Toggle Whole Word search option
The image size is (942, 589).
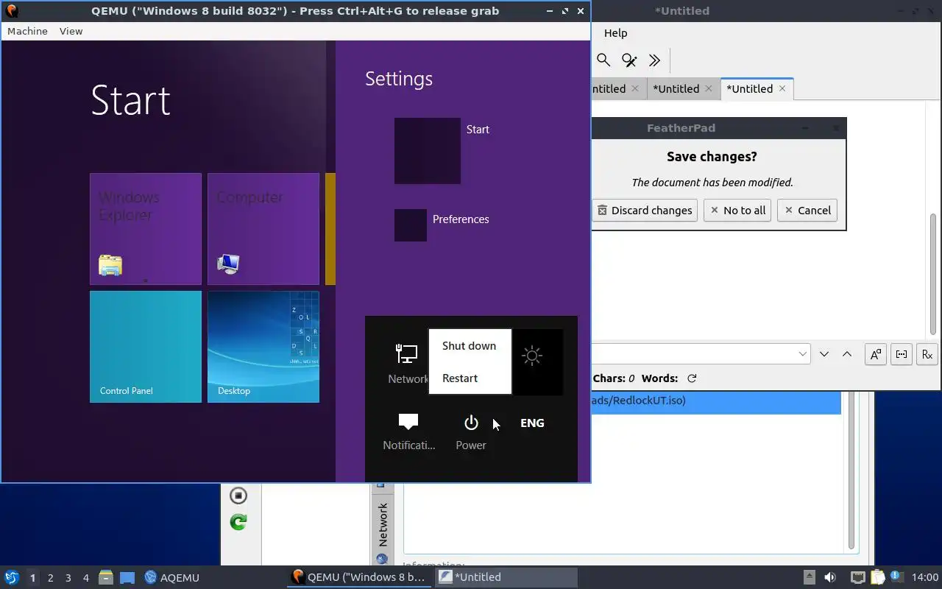(x=902, y=354)
